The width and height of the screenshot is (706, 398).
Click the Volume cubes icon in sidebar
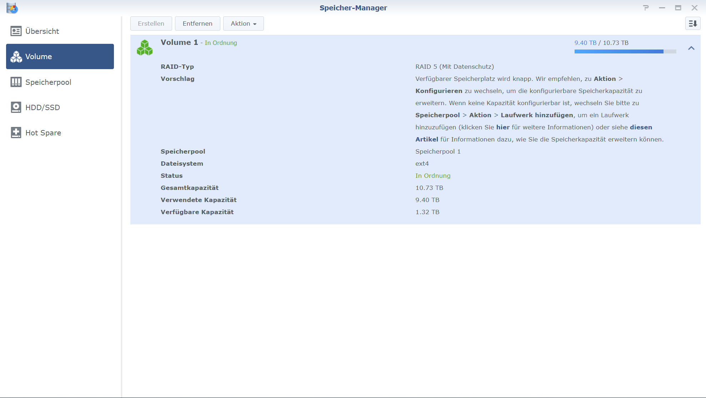[16, 57]
